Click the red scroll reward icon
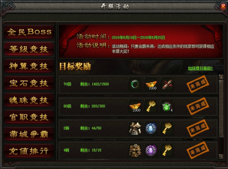The image size is (228, 169). pyautogui.click(x=167, y=84)
